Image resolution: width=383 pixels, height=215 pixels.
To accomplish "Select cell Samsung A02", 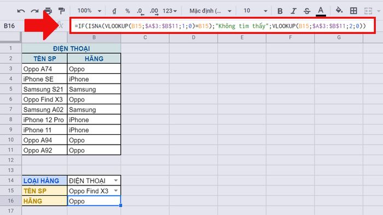I will click(44, 110).
